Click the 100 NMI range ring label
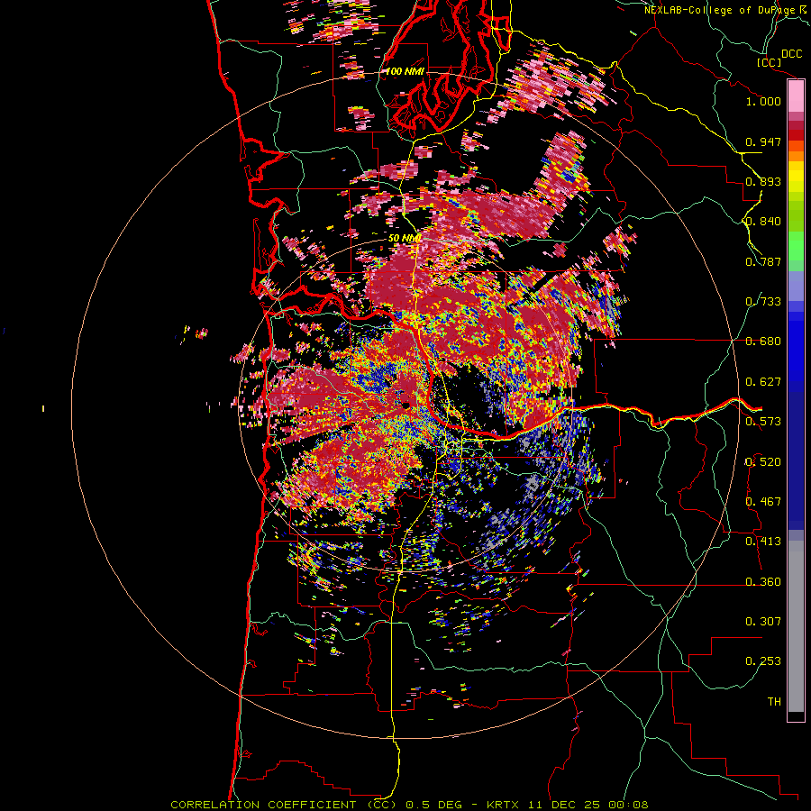This screenshot has width=811, height=811. (x=405, y=71)
